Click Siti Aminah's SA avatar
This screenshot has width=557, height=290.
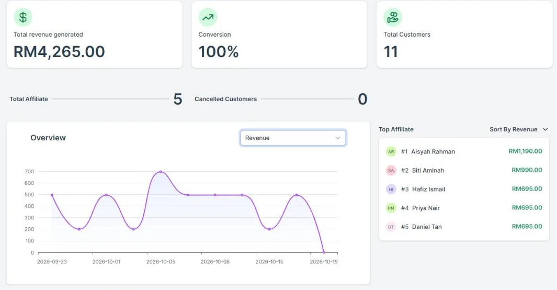[391, 171]
